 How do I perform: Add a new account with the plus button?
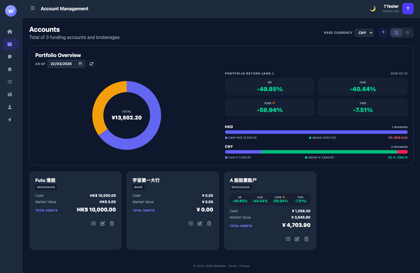[383, 33]
